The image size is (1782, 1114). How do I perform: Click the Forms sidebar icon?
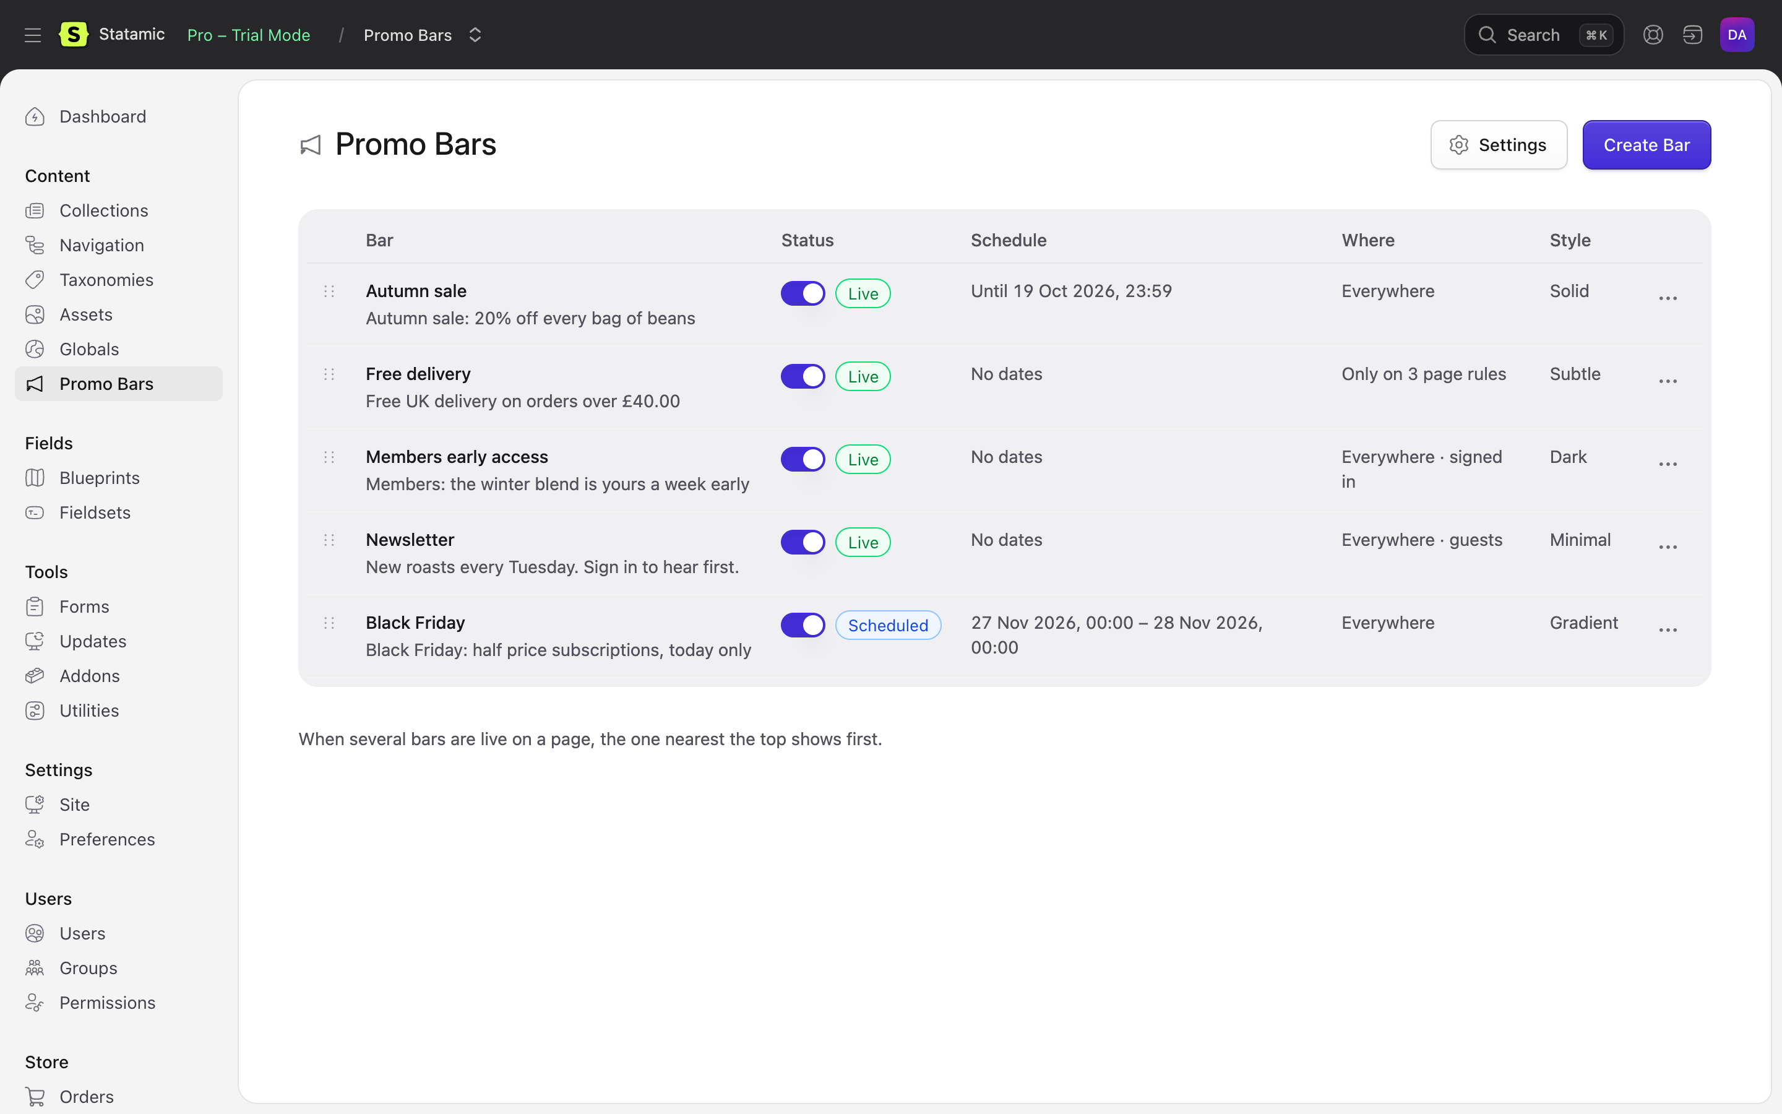(35, 607)
